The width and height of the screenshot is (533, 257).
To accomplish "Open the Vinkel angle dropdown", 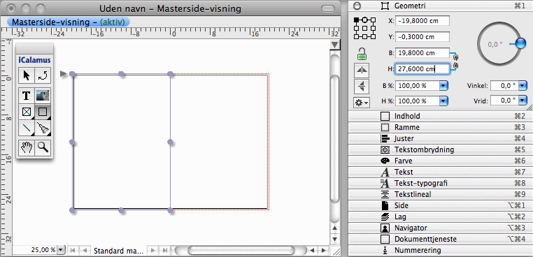I will 523,86.
